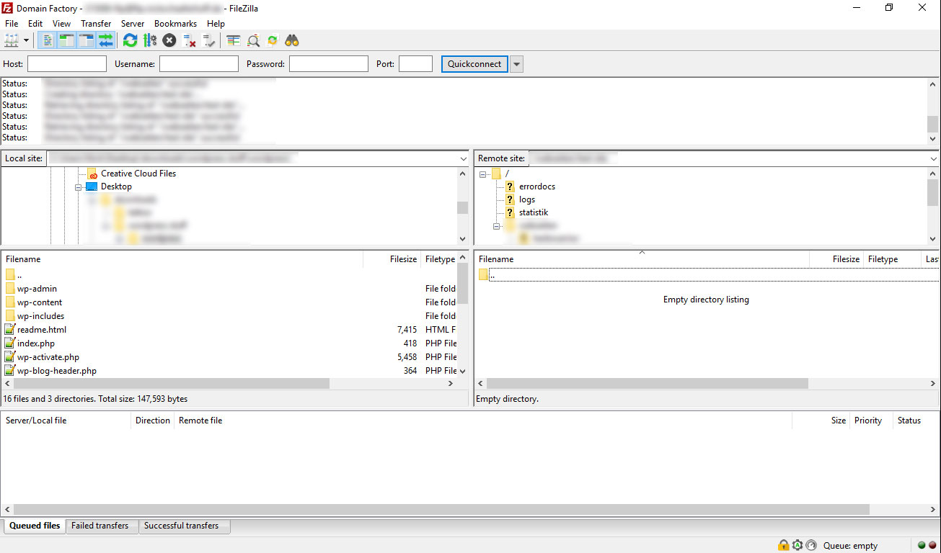
Task: Select the Desktop folder in local tree
Action: pos(116,186)
